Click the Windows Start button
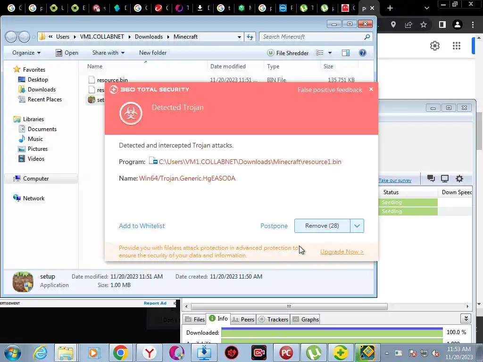This screenshot has width=483, height=362. point(12,353)
